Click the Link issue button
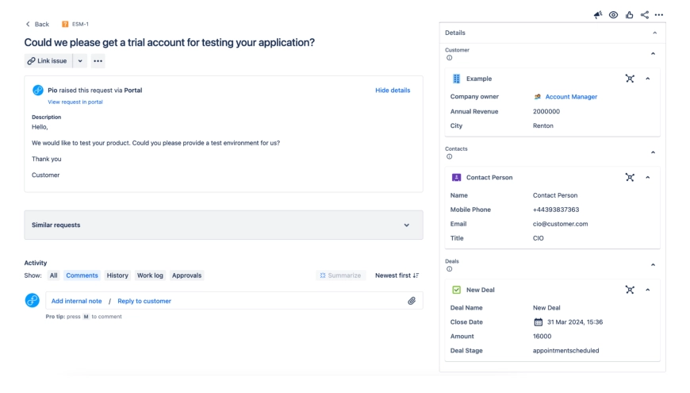 click(x=48, y=61)
